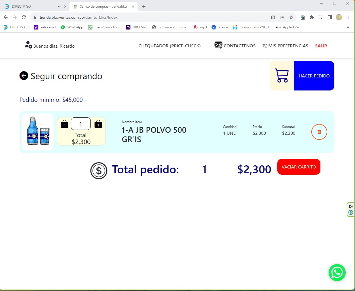
Task: Open the Apple TV+ bookmark
Action: point(288,27)
